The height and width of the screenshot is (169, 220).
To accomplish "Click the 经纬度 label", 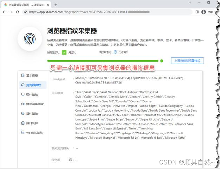I will pyautogui.click(x=56, y=160).
